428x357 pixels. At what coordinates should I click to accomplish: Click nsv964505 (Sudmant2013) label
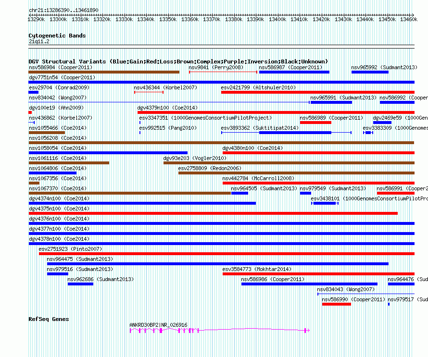(x=264, y=188)
